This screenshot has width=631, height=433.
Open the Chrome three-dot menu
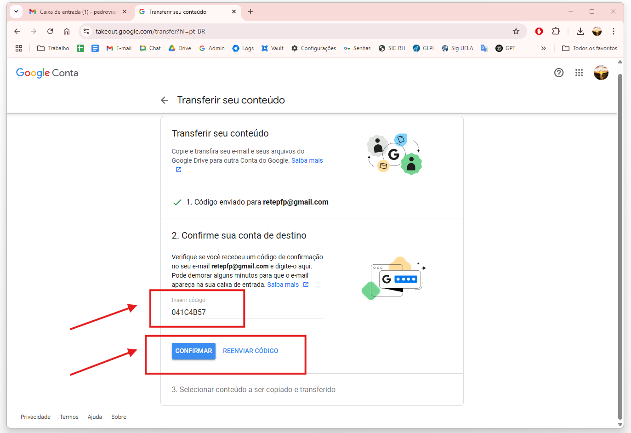613,31
